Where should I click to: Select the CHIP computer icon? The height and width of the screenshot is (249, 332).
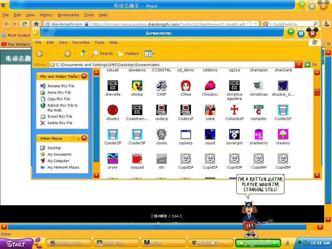[161, 86]
